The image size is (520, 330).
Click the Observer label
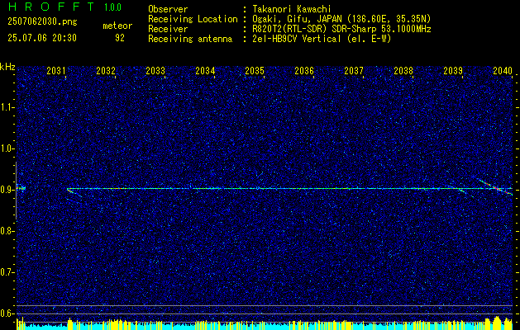click(168, 9)
